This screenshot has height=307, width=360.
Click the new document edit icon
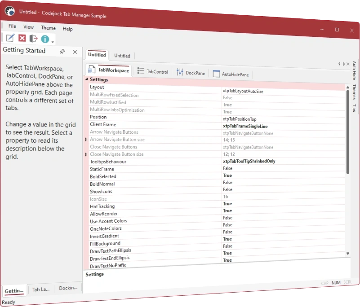(10, 38)
